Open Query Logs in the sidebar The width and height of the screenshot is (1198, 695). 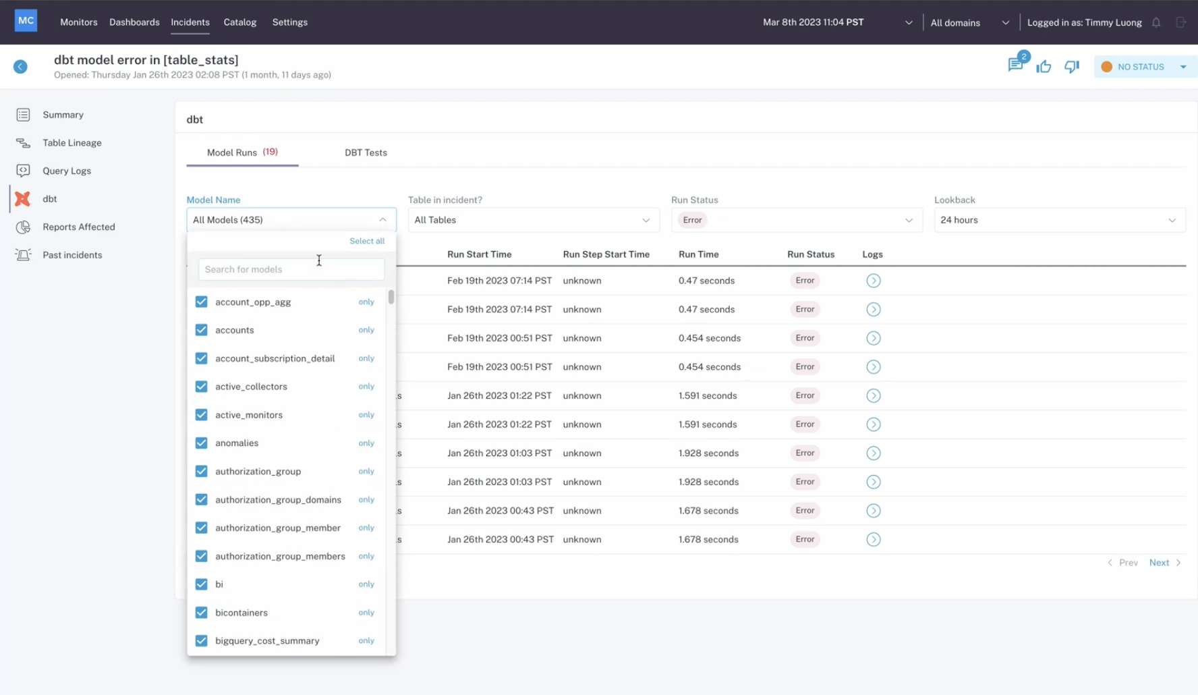pos(67,171)
